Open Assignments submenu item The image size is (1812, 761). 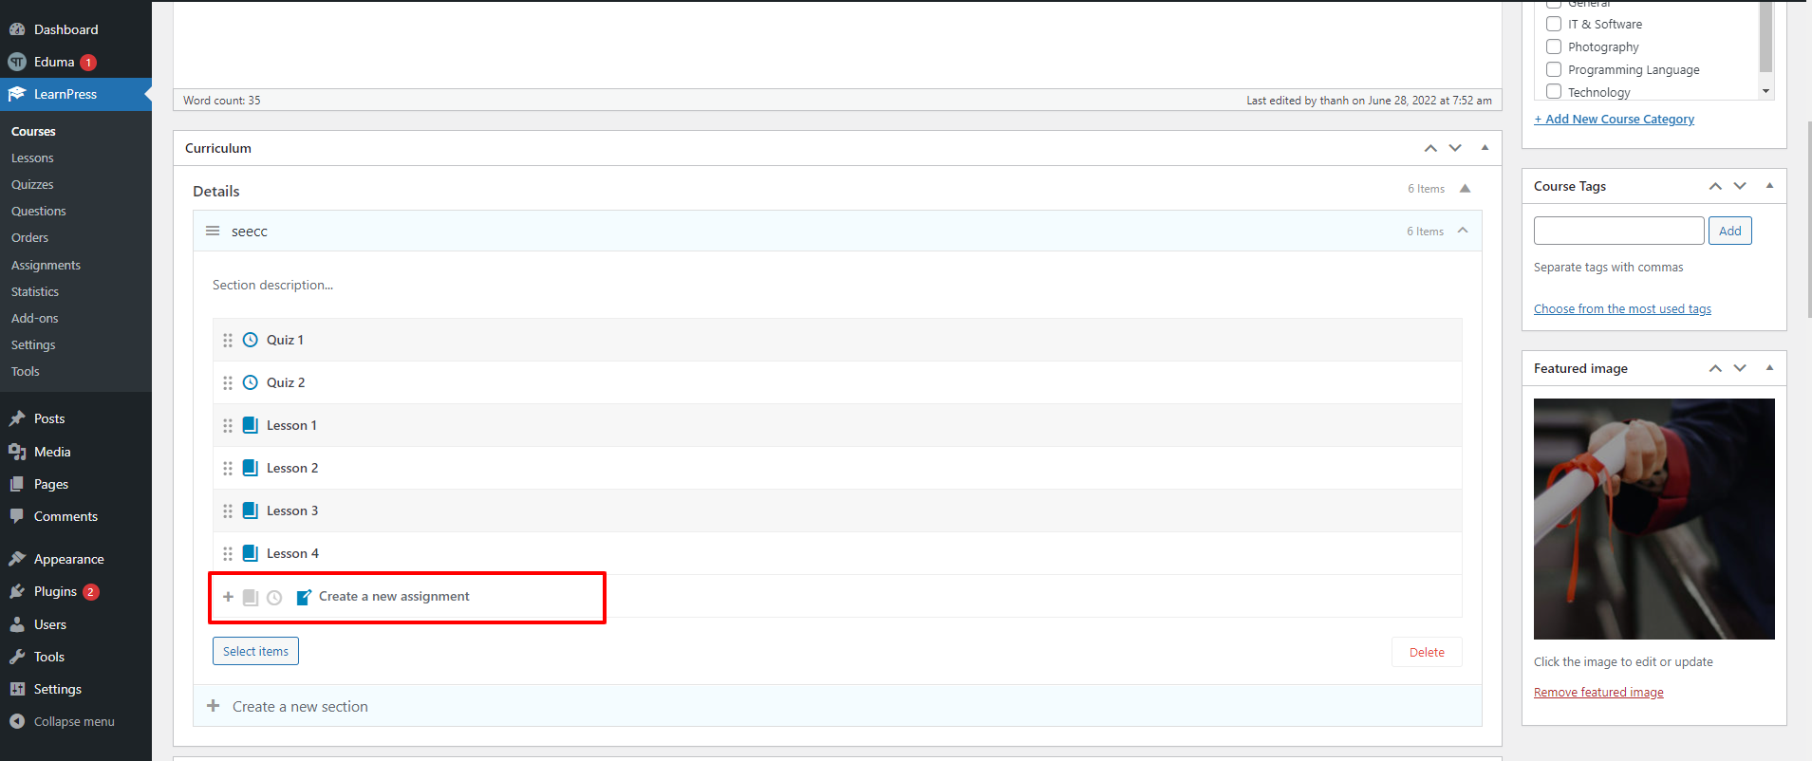pos(46,265)
